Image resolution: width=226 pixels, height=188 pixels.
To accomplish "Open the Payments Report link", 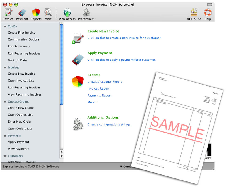I will tap(99, 96).
